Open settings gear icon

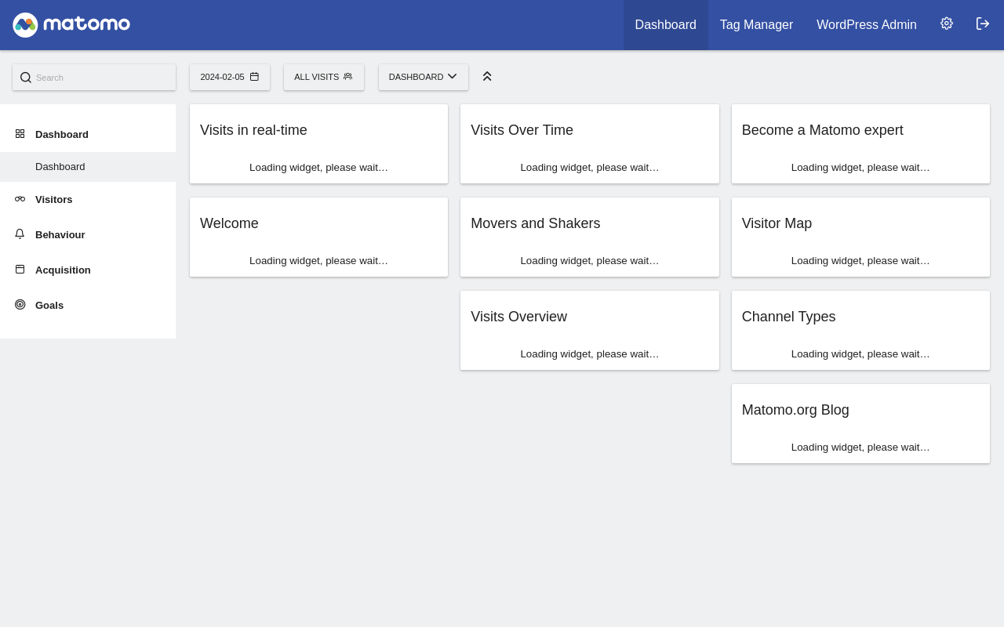tap(947, 24)
